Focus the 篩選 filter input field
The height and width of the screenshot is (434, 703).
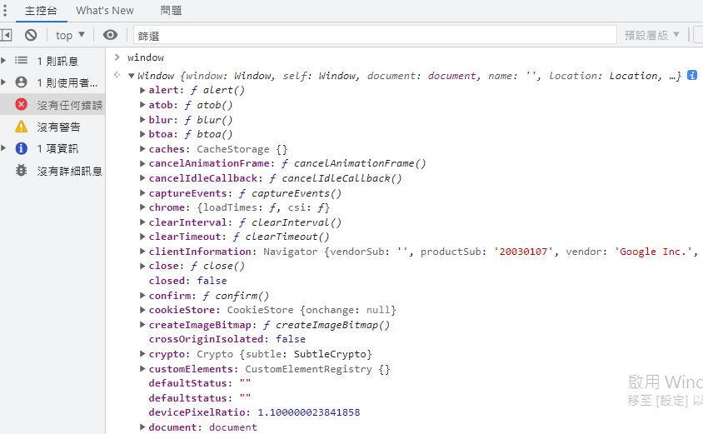(x=375, y=35)
